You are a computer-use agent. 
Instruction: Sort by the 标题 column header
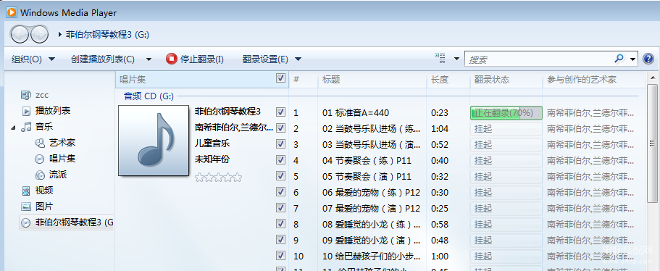coord(372,80)
